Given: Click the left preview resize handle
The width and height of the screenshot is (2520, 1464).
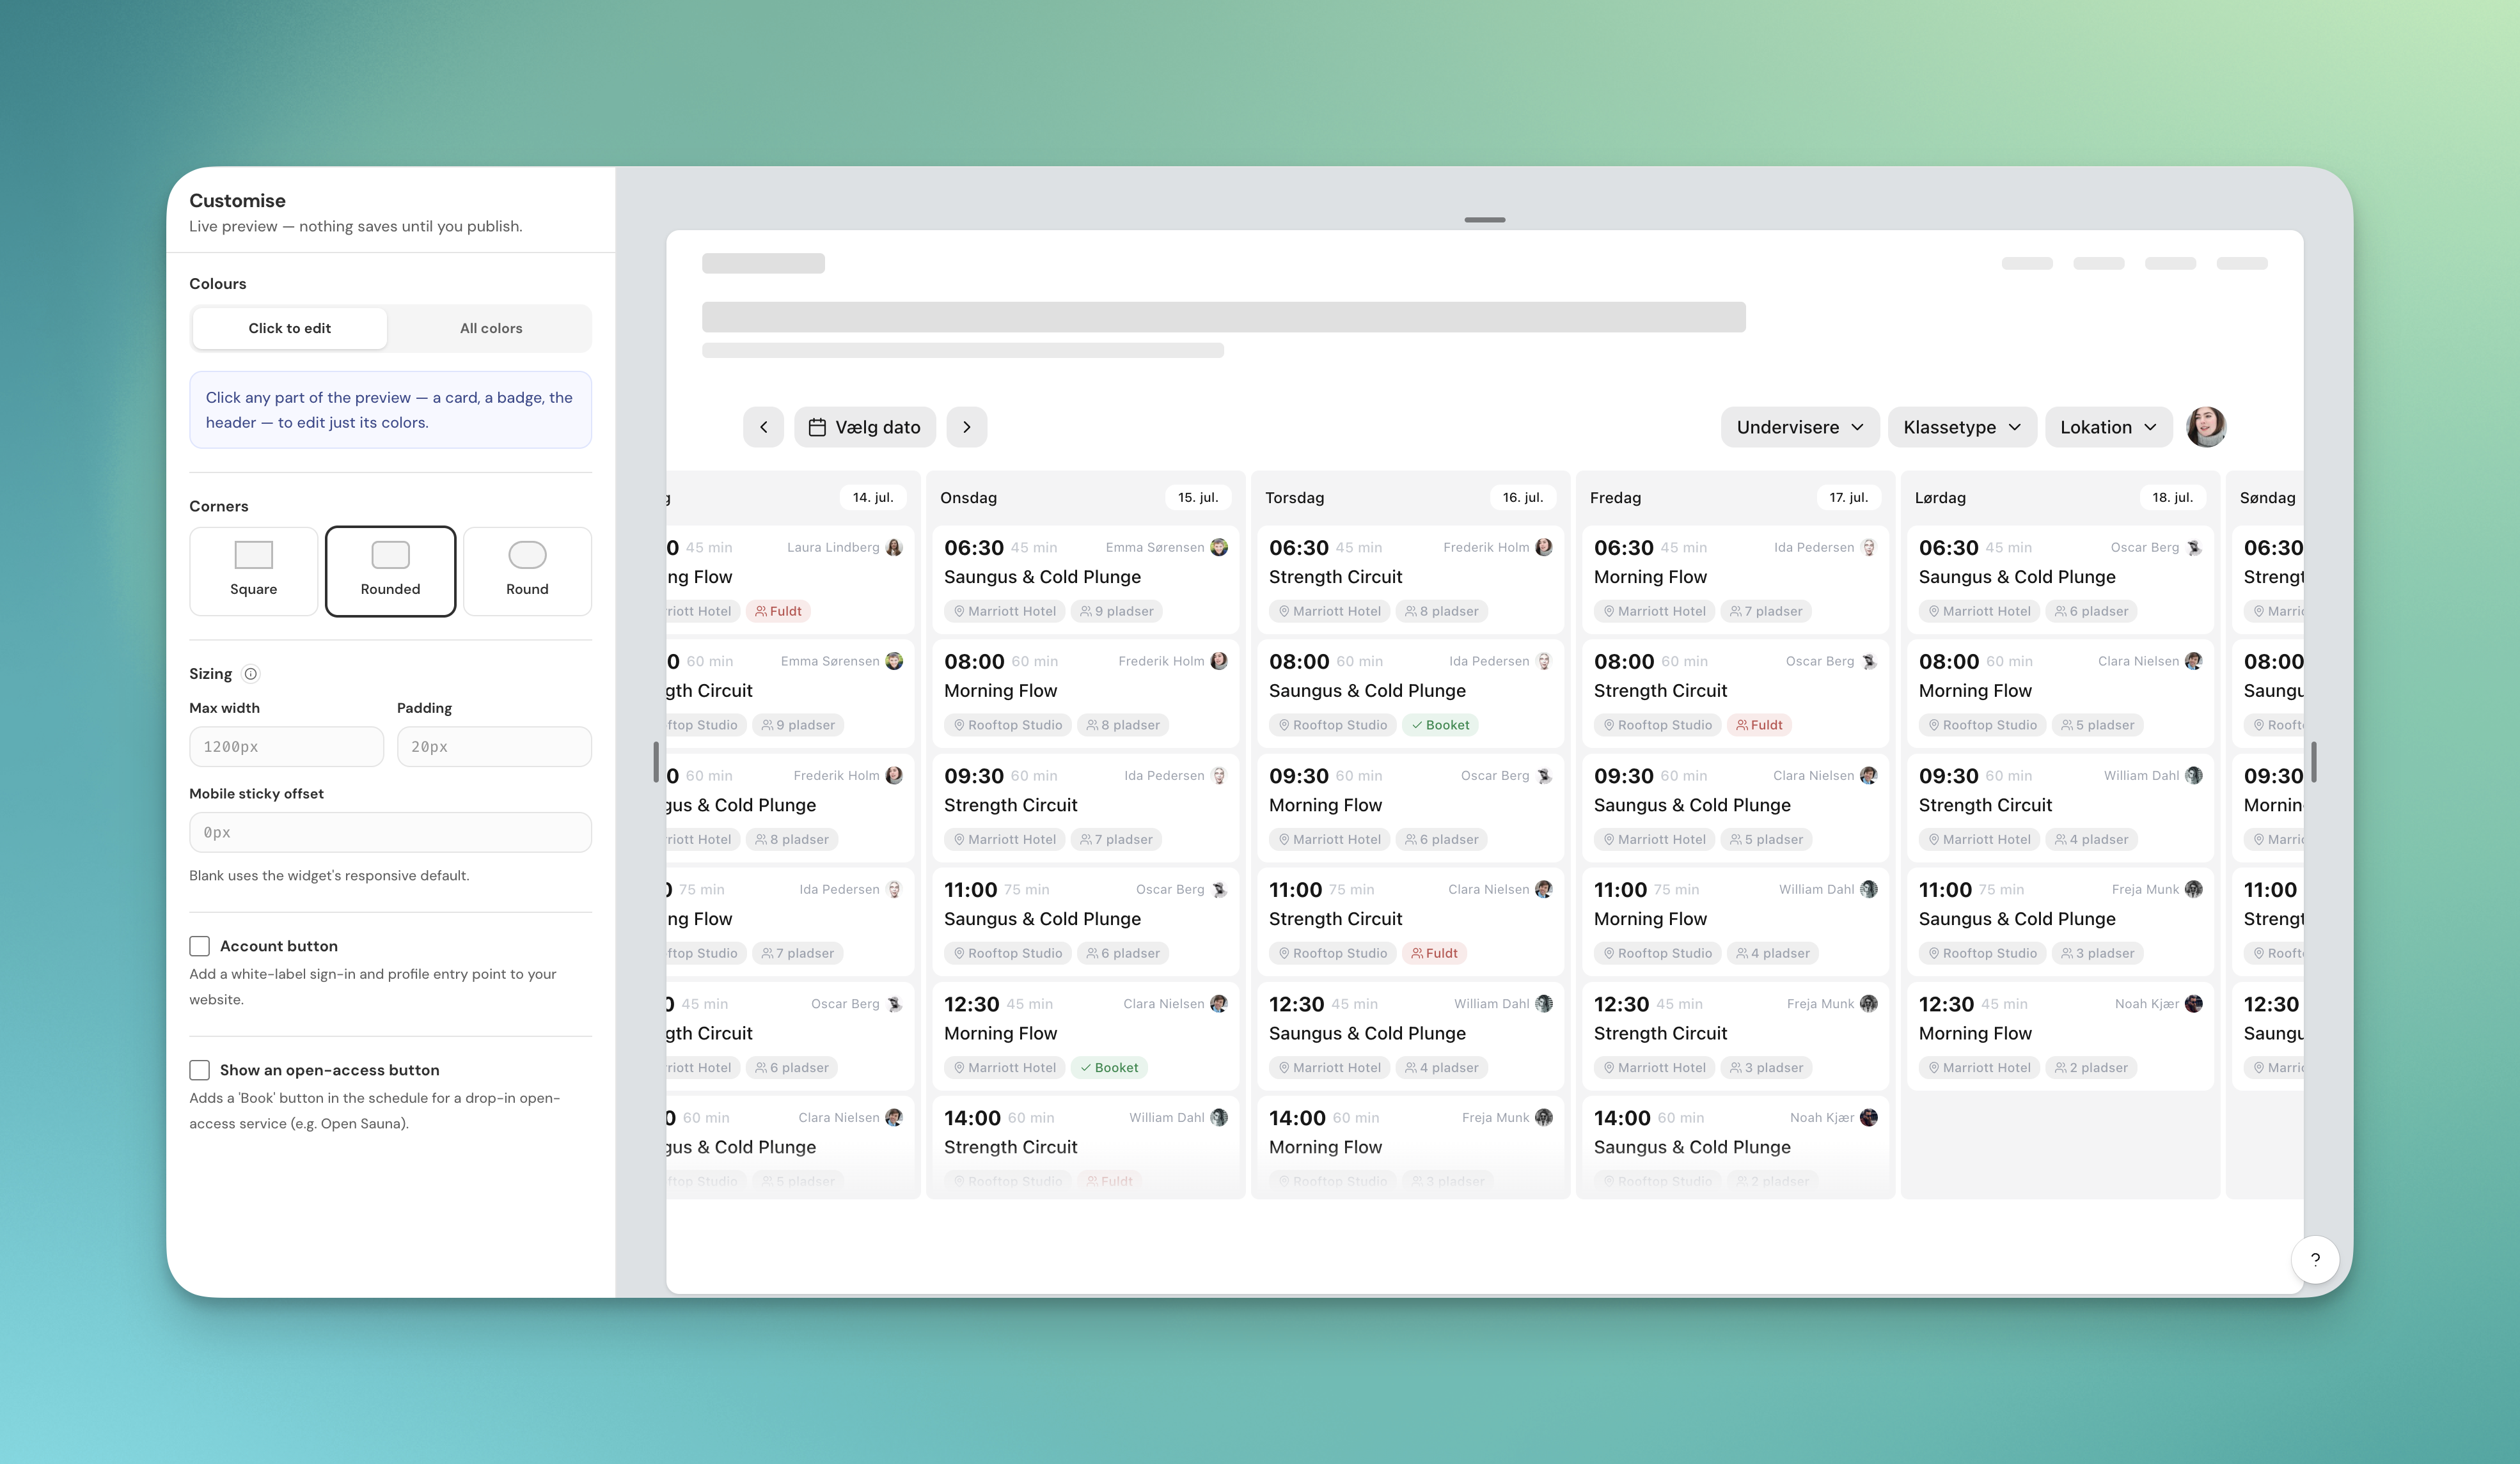Looking at the screenshot, I should pyautogui.click(x=656, y=761).
